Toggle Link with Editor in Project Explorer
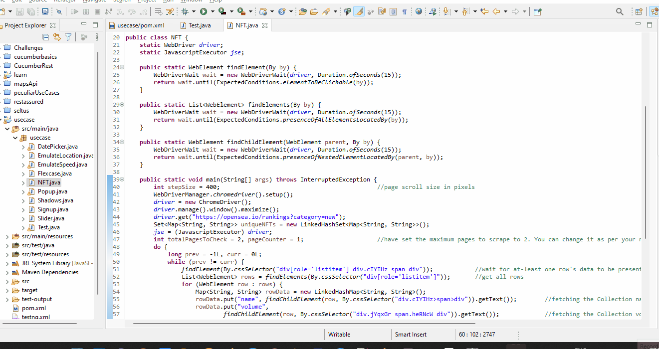This screenshot has height=349, width=659. click(x=56, y=37)
